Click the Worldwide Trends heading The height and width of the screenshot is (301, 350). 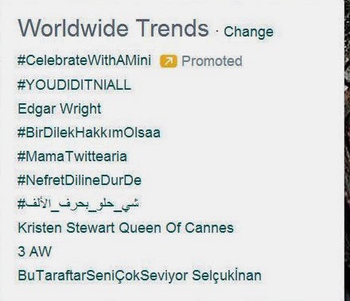[114, 28]
